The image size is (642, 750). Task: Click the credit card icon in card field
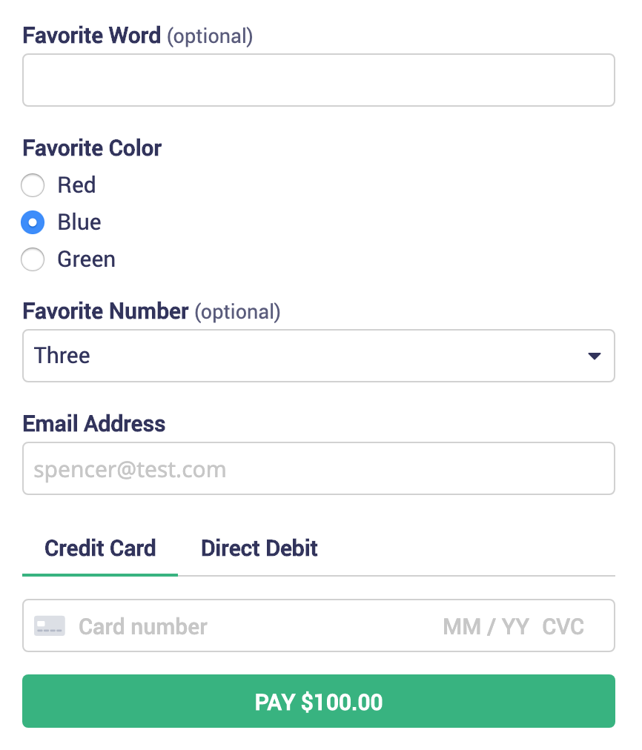[x=50, y=626]
